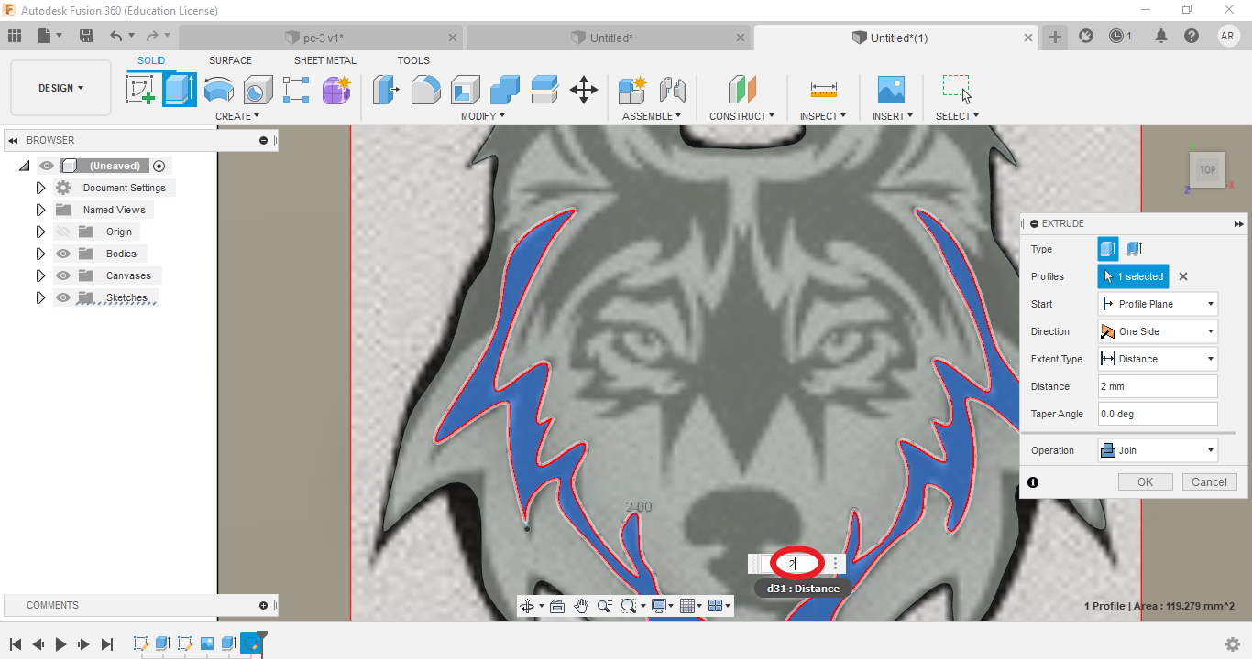Open the Extent Type dropdown

(x=1158, y=359)
